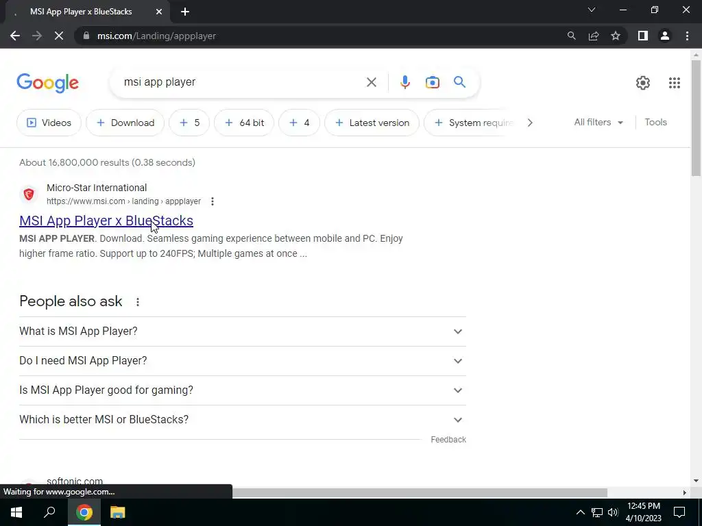Open softonic.com result

point(74,481)
